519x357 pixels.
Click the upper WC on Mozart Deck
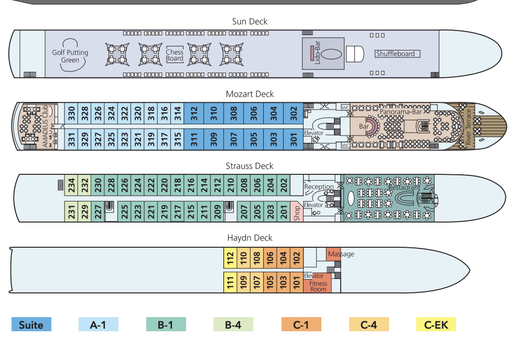[x=345, y=108]
